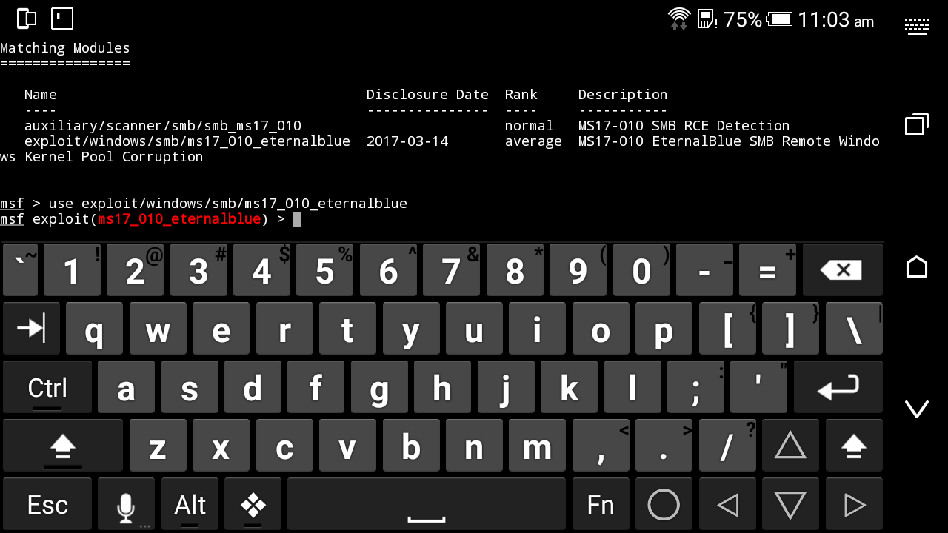The image size is (948, 533).
Task: Tap the semicolon key
Action: point(695,387)
